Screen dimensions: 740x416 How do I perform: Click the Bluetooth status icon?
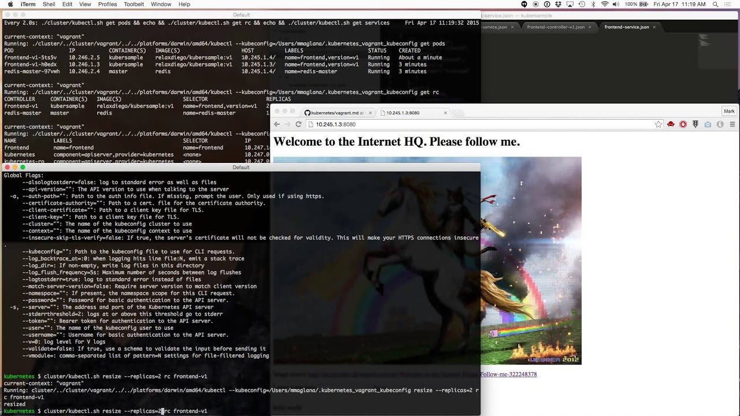click(x=594, y=4)
